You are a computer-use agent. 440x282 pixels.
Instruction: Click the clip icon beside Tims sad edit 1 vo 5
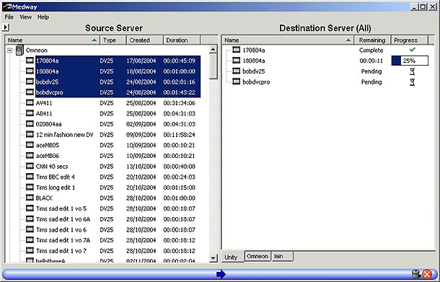click(x=30, y=208)
